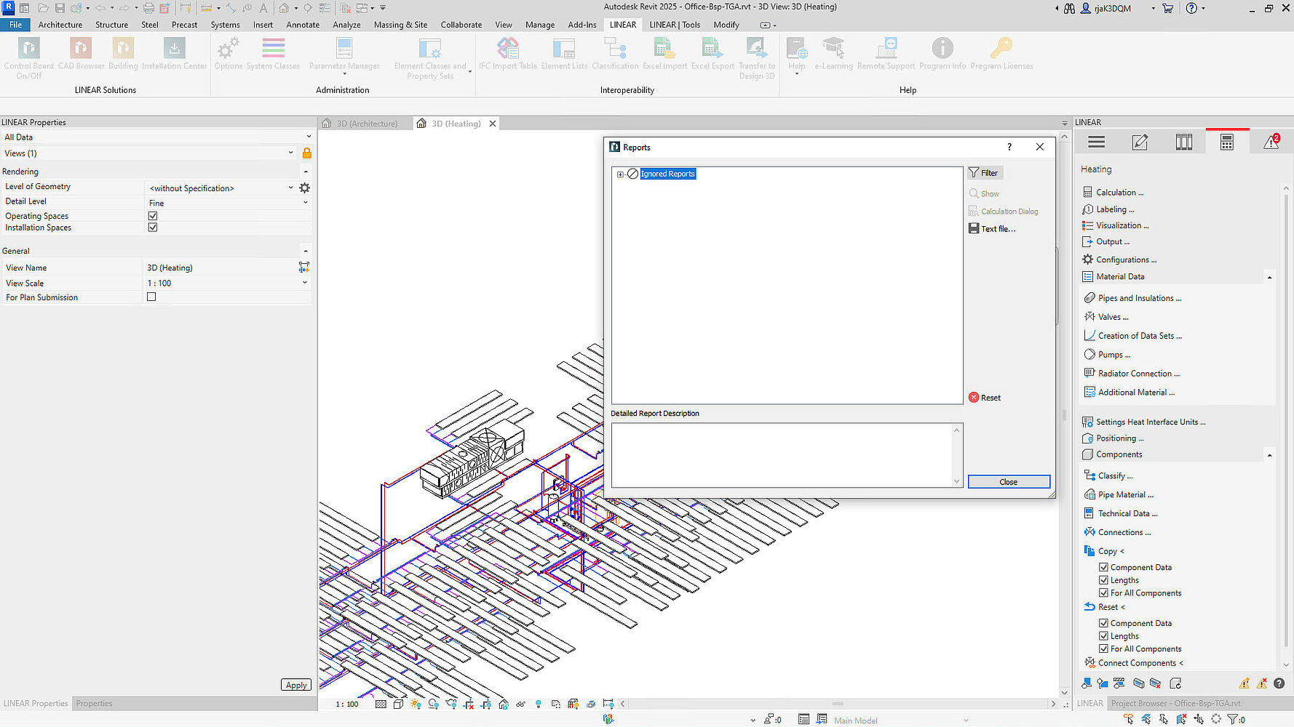Close the Reports dialog using Close button
The height and width of the screenshot is (727, 1294).
(1009, 482)
